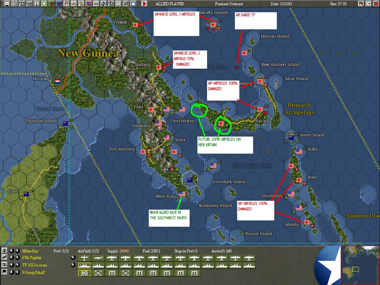Screen dimensions: 380x285
Task: Go to next base with right arrow by Milne Bay
Action: [17, 250]
